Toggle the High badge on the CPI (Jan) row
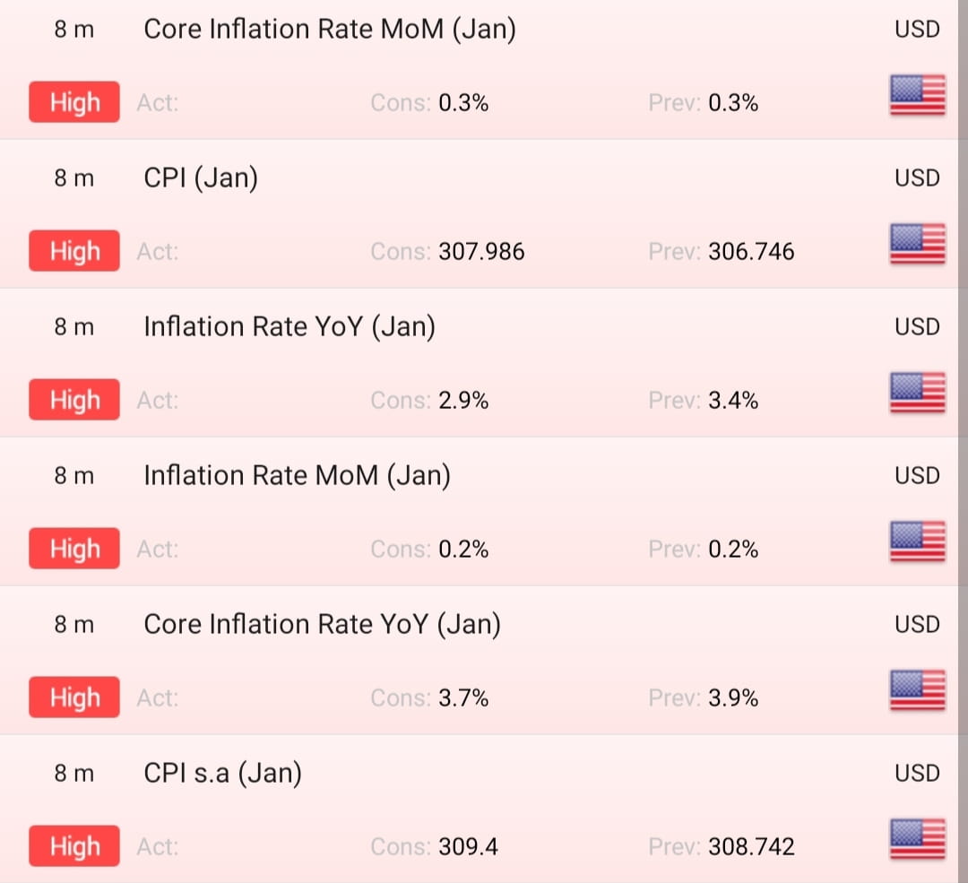Screen dimensions: 968x883 point(74,251)
